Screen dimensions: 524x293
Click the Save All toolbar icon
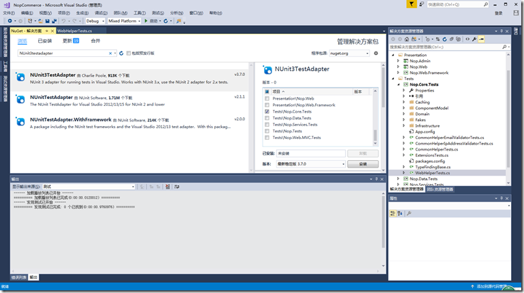click(54, 21)
